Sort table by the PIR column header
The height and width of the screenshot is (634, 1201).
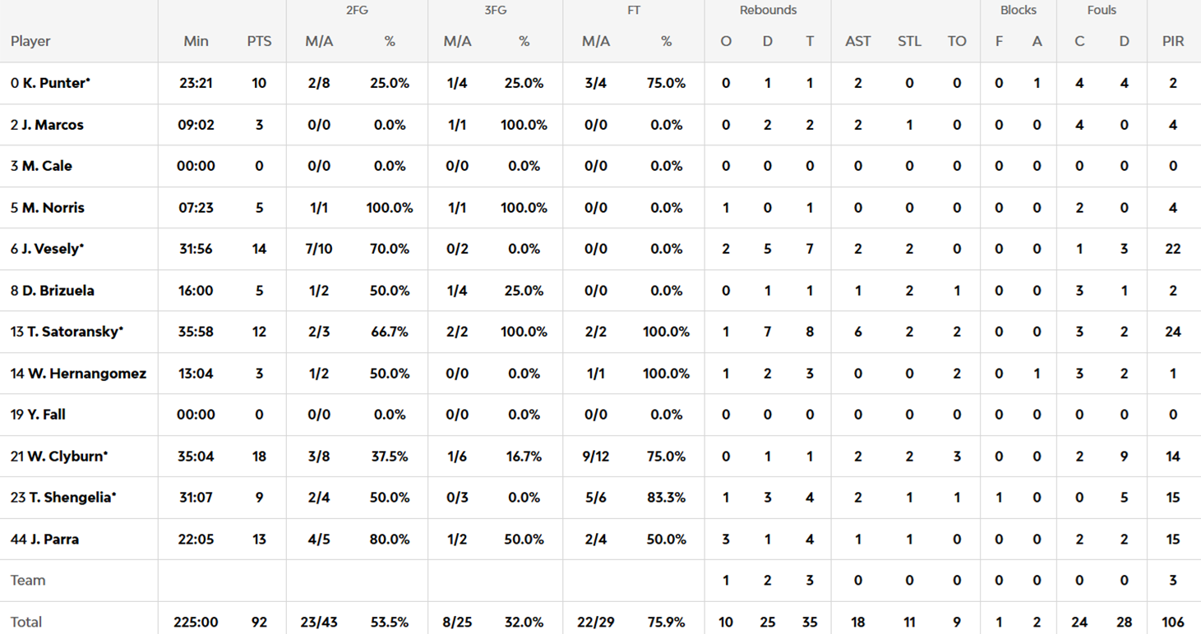(x=1173, y=41)
